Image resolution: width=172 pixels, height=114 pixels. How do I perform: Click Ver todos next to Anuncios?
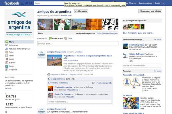tap(157, 71)
